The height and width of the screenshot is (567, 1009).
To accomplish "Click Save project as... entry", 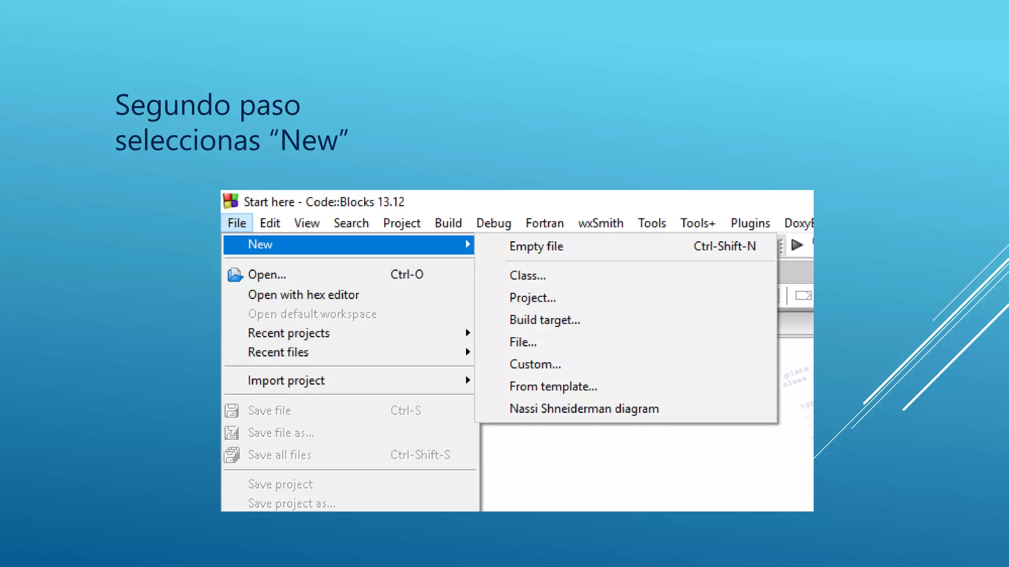I will 349,504.
